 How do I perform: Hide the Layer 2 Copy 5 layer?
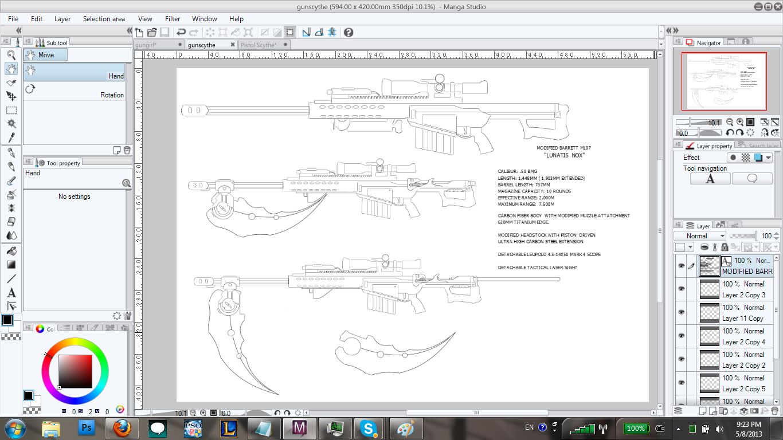point(681,383)
